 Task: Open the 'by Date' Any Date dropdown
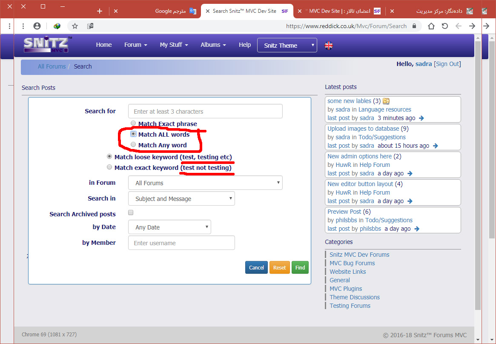[x=169, y=227]
